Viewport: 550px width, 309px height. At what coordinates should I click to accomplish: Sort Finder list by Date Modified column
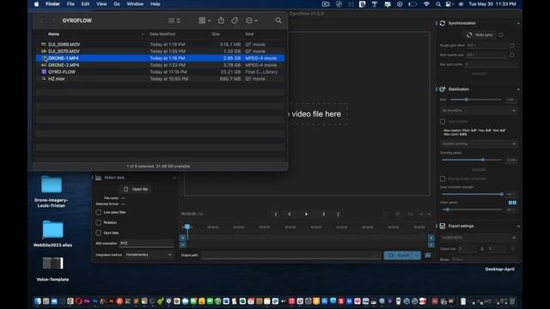162,34
